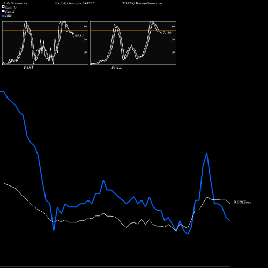Click the 'Slow D' legend label

tap(11, 8)
